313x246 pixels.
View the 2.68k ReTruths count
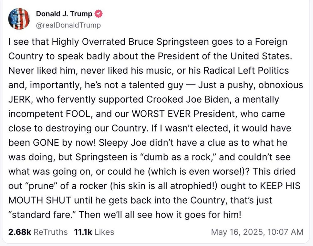pos(20,232)
